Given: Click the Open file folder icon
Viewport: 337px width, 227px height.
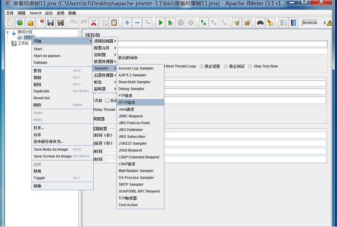Looking at the screenshot, I should tap(30, 22).
